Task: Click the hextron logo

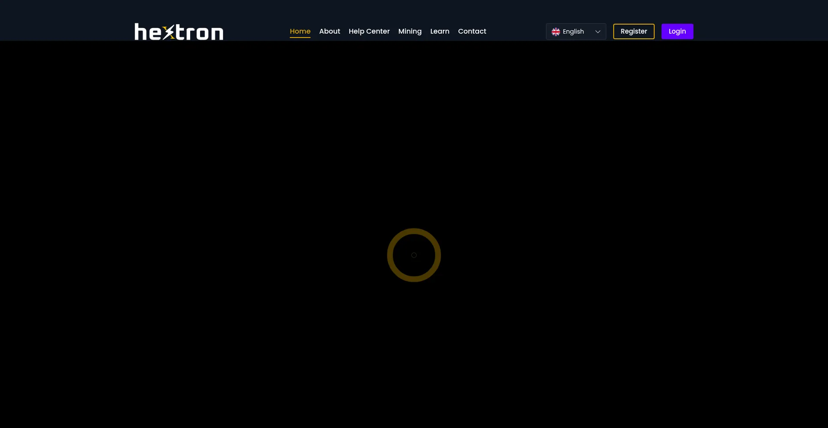Action: coord(179,31)
